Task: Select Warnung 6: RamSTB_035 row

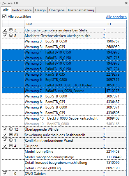Action: tap(64, 74)
